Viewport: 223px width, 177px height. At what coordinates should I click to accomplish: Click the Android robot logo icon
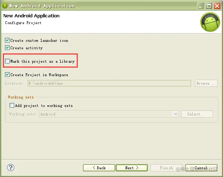click(x=210, y=22)
